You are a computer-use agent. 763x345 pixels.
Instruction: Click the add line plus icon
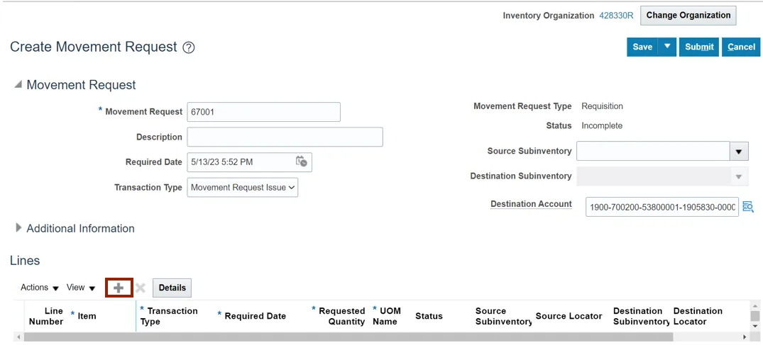(x=119, y=288)
